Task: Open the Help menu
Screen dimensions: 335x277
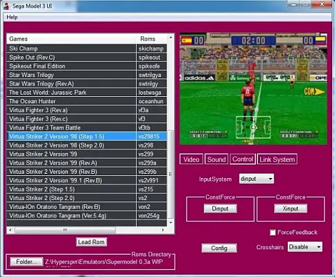Action: click(x=12, y=17)
